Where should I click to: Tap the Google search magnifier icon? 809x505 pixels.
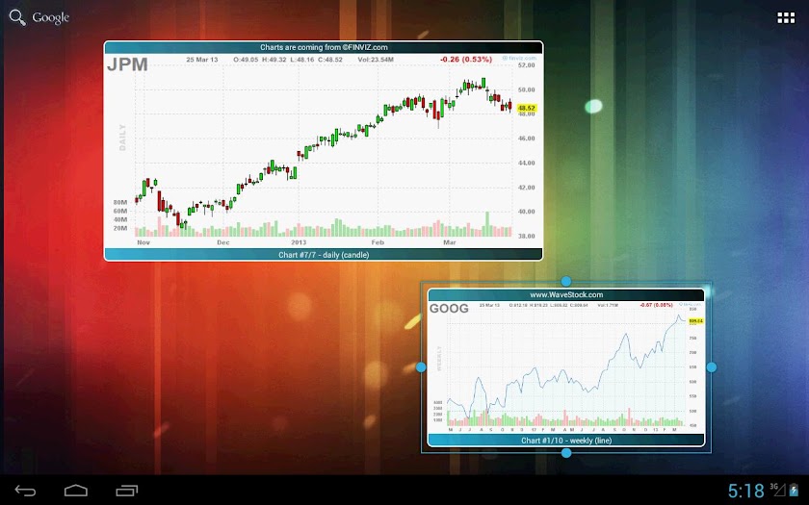click(x=17, y=17)
